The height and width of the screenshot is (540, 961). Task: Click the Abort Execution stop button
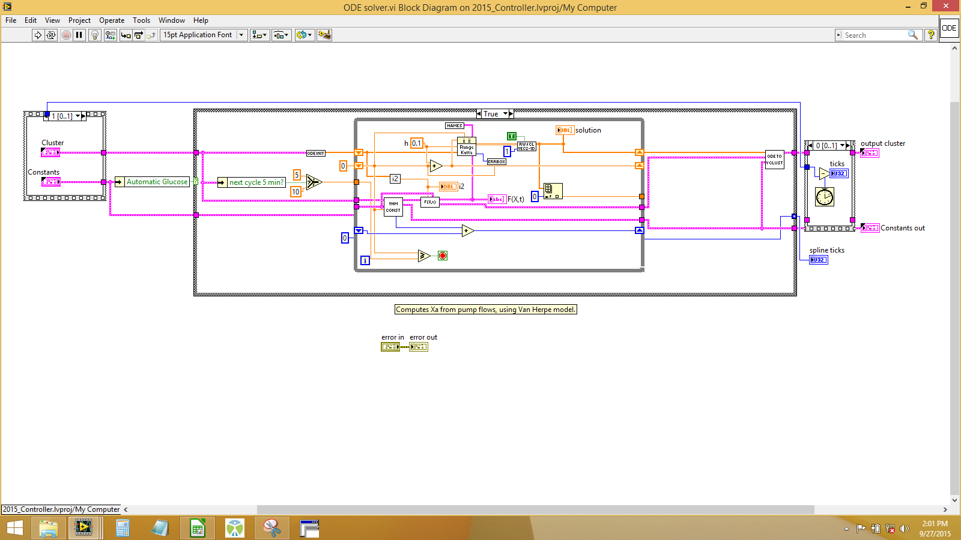tap(66, 35)
